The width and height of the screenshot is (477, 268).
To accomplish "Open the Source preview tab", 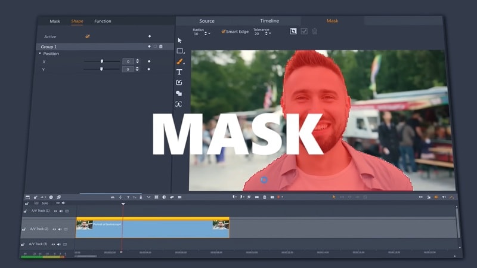I will pyautogui.click(x=207, y=21).
